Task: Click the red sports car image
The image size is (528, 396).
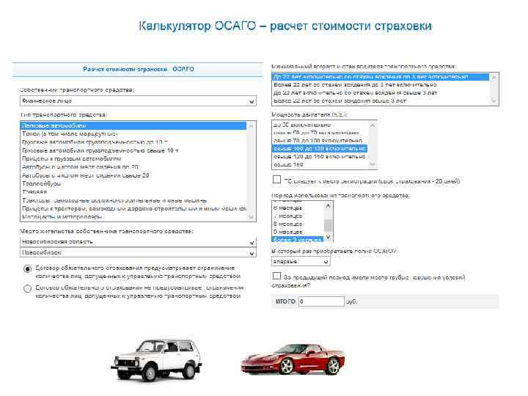Action: click(x=293, y=359)
